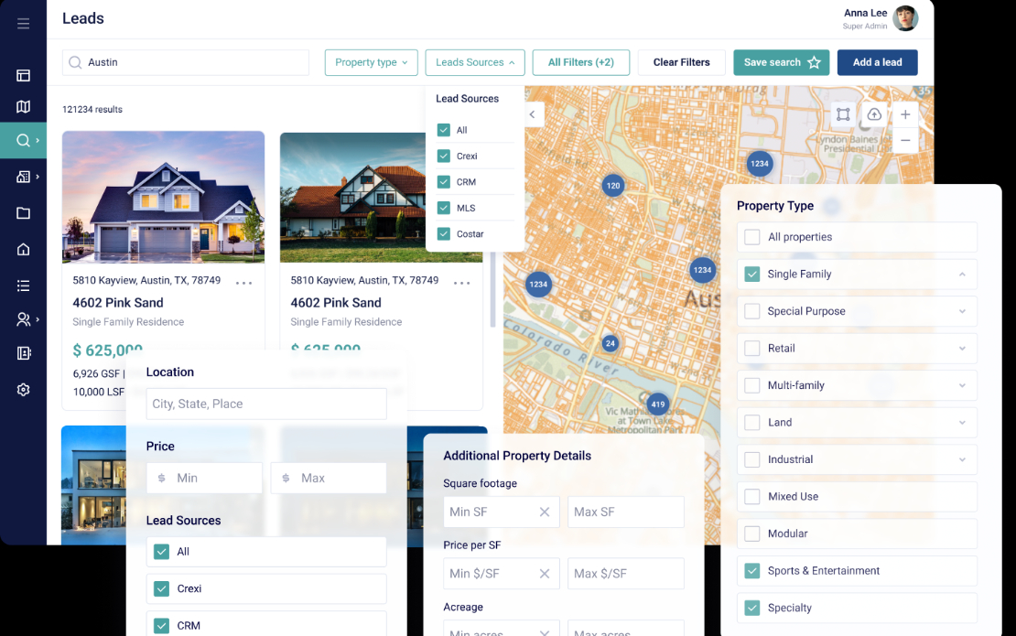Screen dimensions: 1016x636
Task: Uncheck MLS in the Lead Sources dropdown
Action: coord(444,208)
